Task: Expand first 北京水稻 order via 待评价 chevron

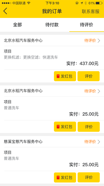Action: pyautogui.click(x=99, y=41)
